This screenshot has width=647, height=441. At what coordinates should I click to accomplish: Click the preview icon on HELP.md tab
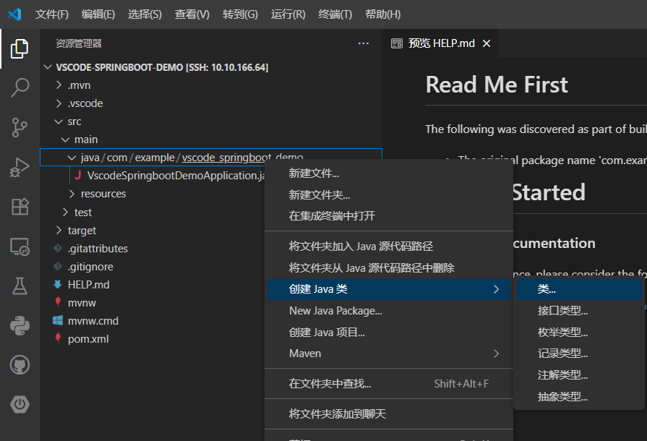pyautogui.click(x=397, y=43)
